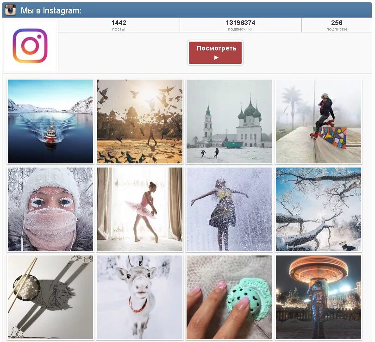Open the ballerina in pink tutu photo
Image resolution: width=375 pixels, height=342 pixels.
[140, 209]
